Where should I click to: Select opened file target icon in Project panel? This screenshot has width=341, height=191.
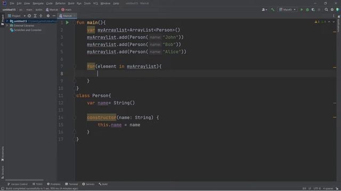[29, 16]
